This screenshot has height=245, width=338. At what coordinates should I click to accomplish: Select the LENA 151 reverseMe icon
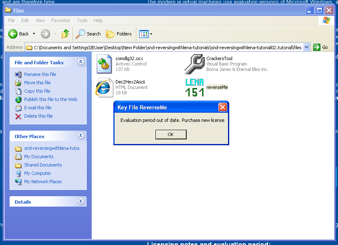tap(195, 87)
